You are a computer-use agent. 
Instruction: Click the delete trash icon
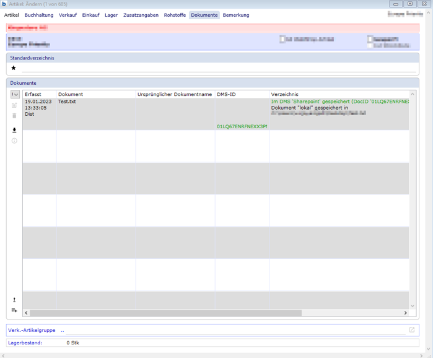pyautogui.click(x=14, y=116)
